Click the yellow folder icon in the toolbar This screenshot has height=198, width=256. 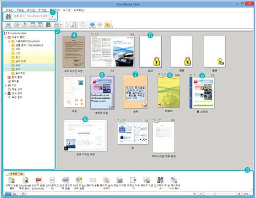point(108,25)
